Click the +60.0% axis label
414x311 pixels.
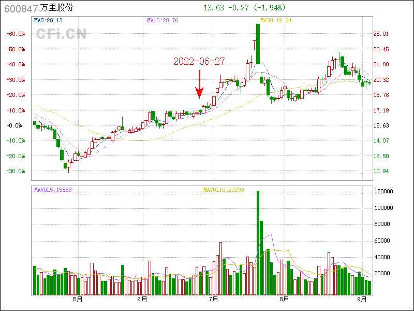coord(16,34)
